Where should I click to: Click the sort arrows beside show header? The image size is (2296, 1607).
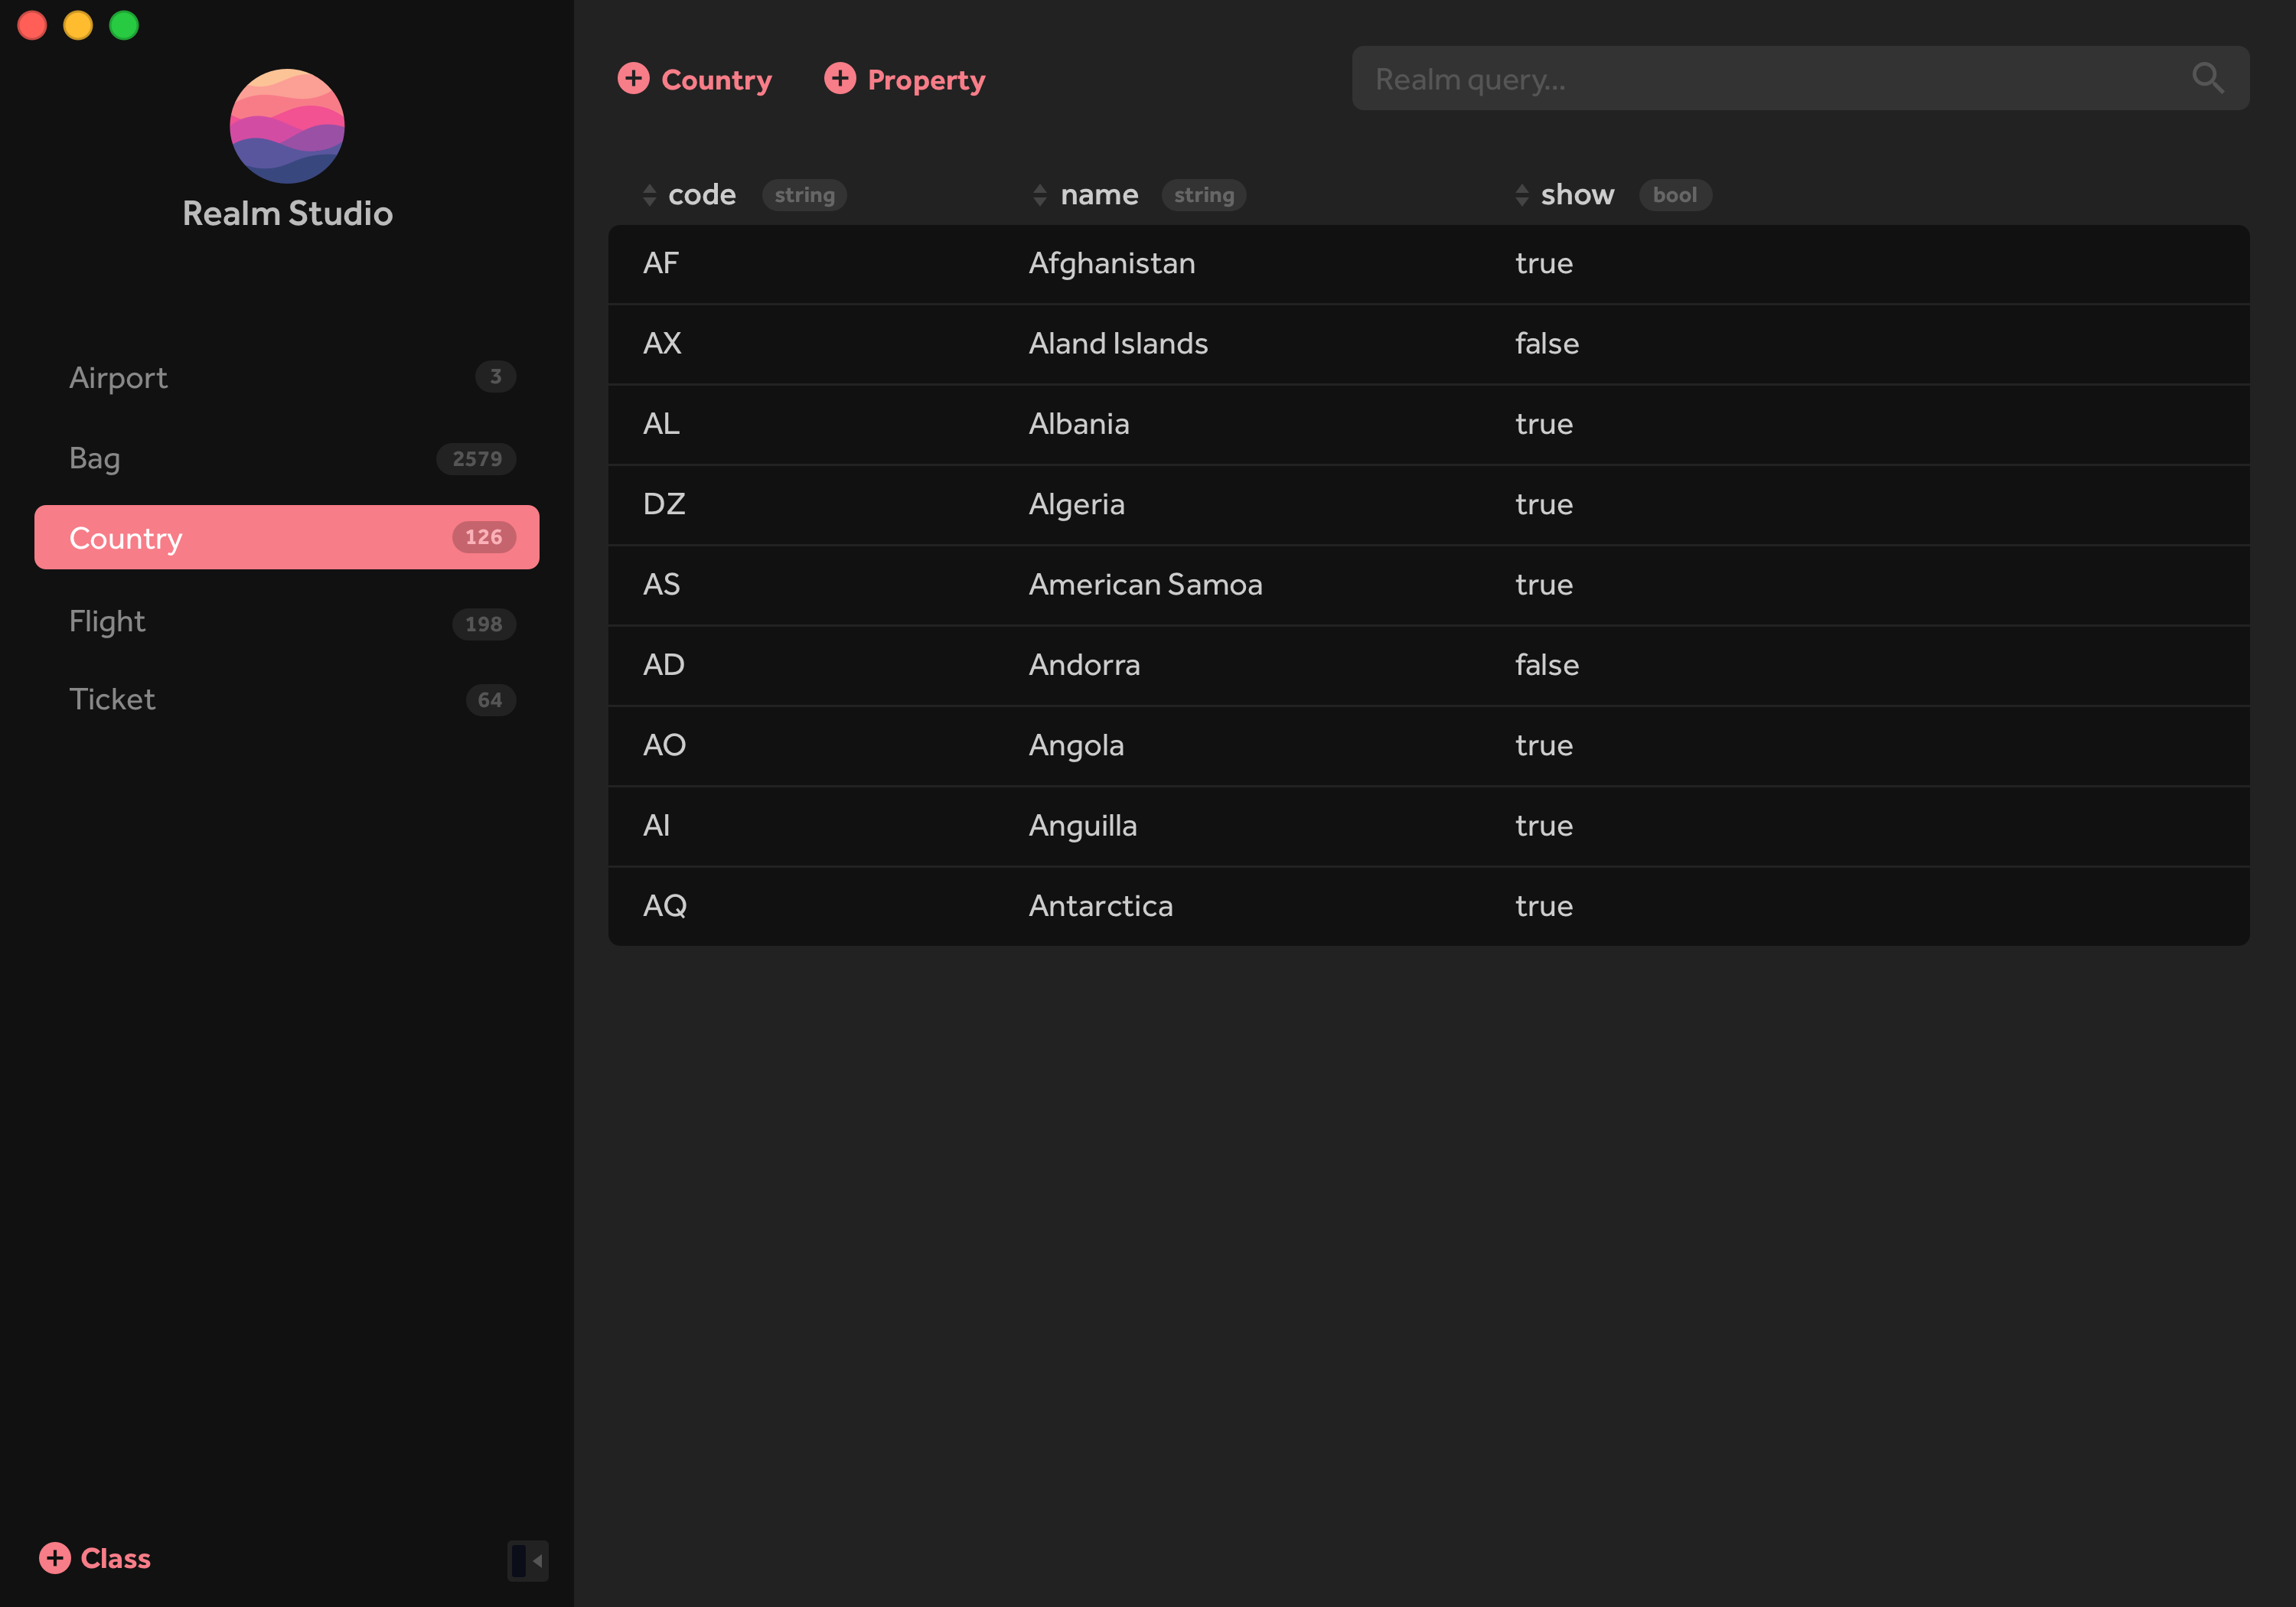point(1523,195)
